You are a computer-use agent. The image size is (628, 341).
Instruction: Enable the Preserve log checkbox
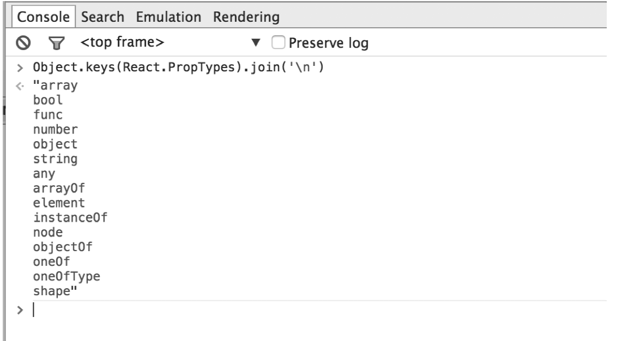pos(279,42)
